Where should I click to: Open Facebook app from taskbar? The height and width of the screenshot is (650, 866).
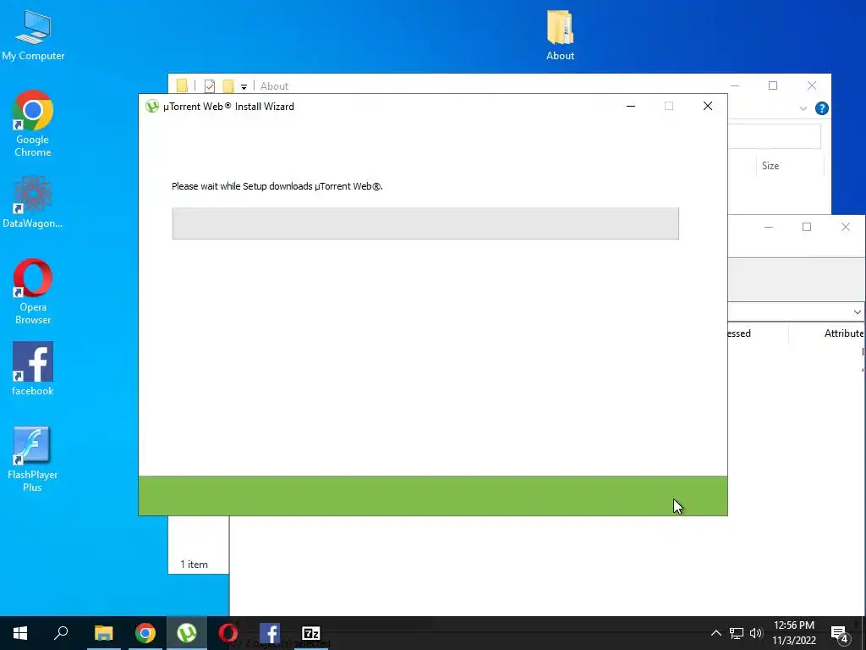[x=270, y=633]
